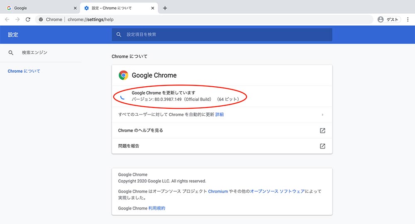Open the 問題を報告 row
415x224 pixels.
click(222, 146)
